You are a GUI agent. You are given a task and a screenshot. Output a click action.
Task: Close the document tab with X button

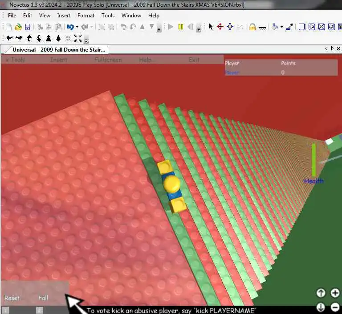pyautogui.click(x=338, y=48)
